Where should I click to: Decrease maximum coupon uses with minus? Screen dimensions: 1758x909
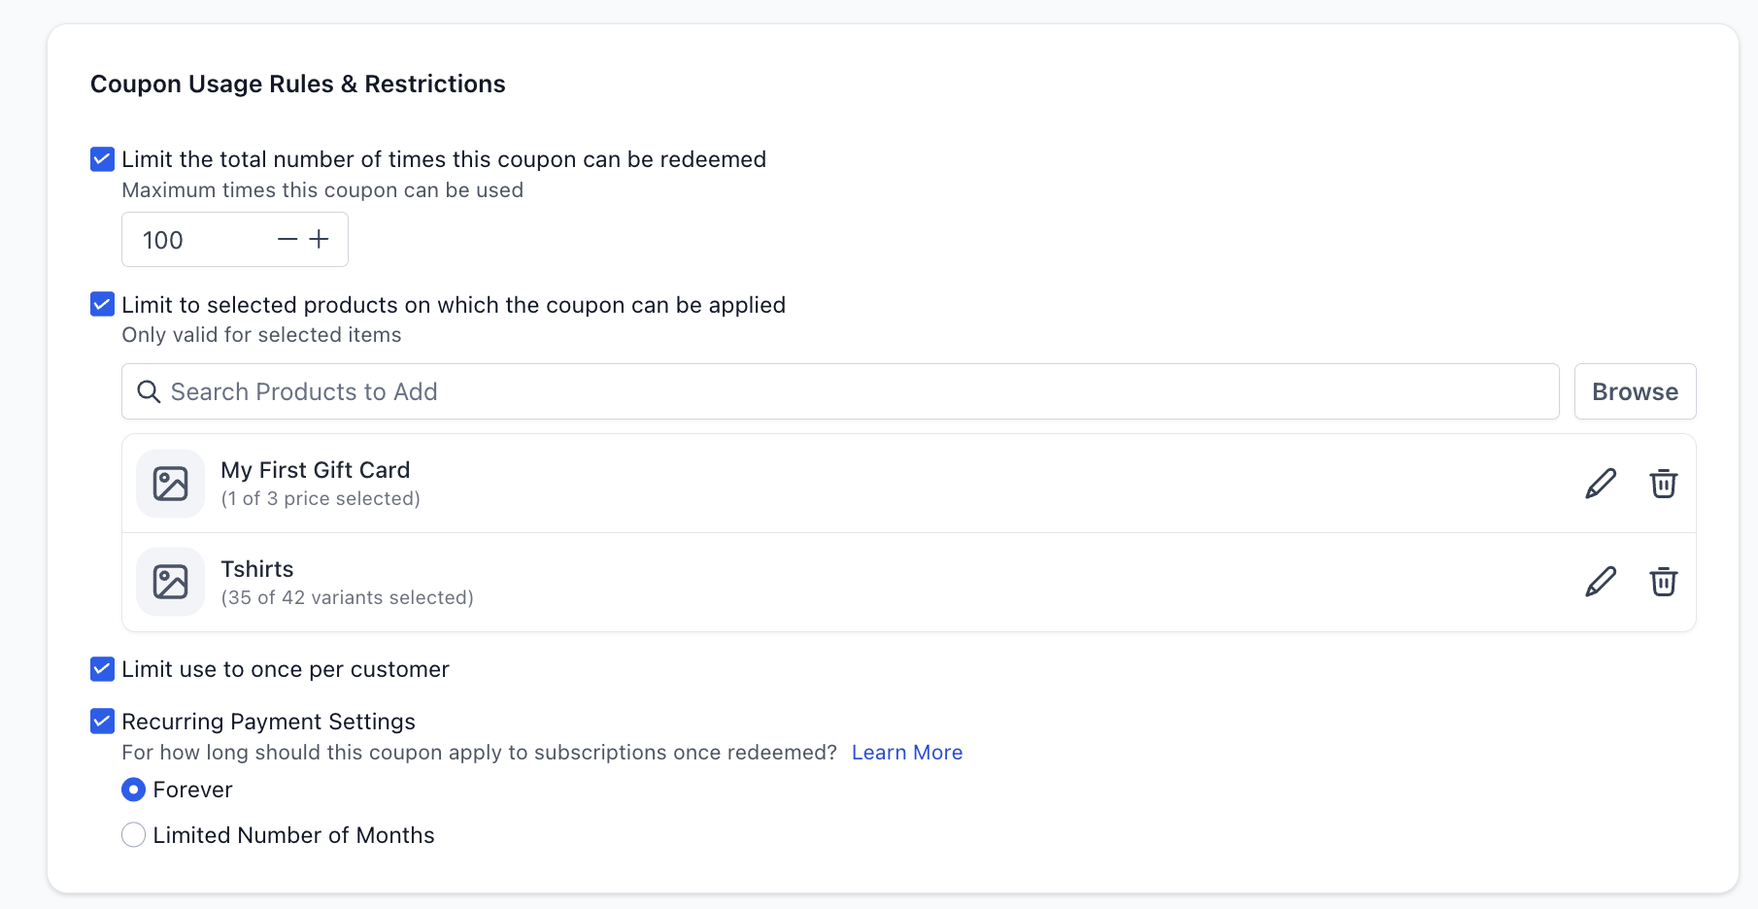click(287, 239)
